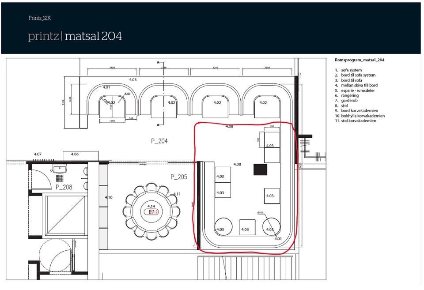
Task: Select legend item "5. espalie - rumsdeler"
Action: [355, 90]
